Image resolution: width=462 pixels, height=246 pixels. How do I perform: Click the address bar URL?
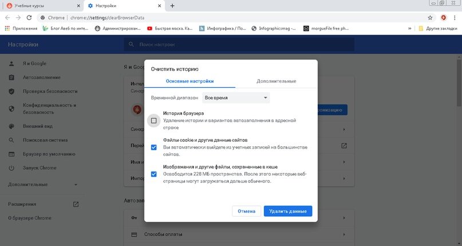pos(107,18)
